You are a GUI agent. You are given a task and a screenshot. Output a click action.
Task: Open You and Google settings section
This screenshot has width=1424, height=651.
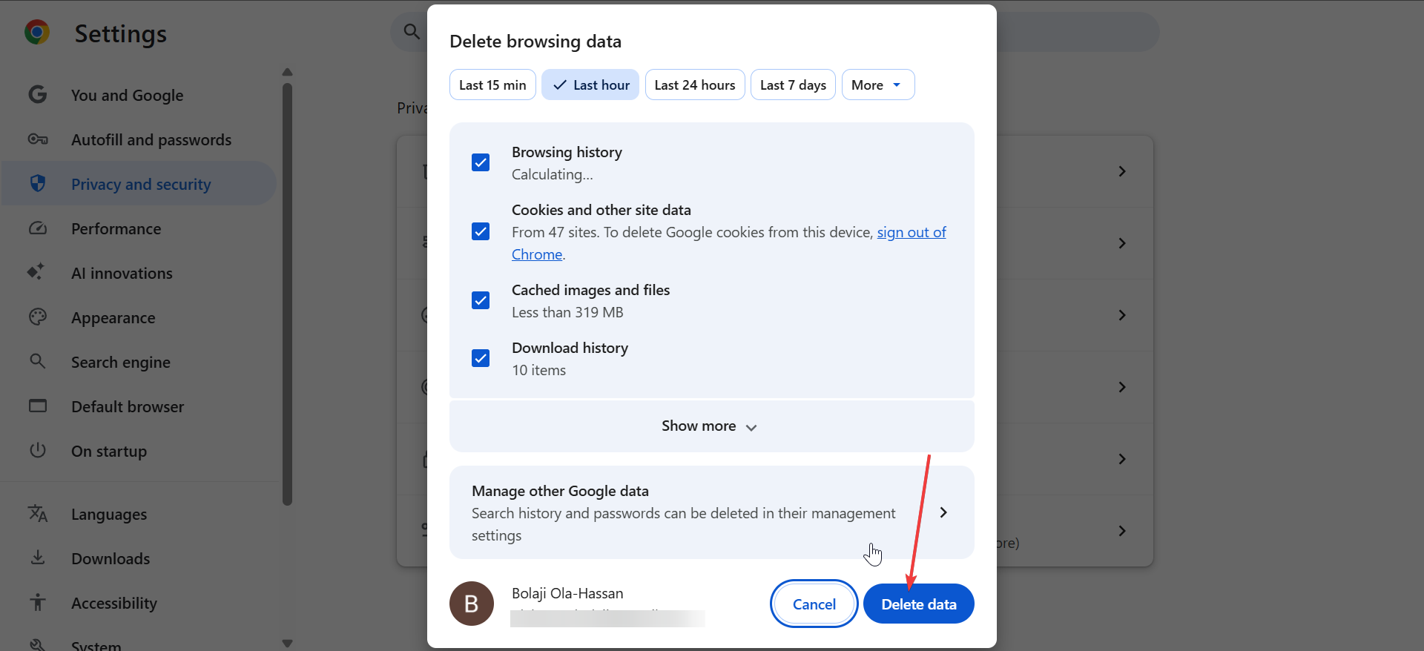[139, 95]
